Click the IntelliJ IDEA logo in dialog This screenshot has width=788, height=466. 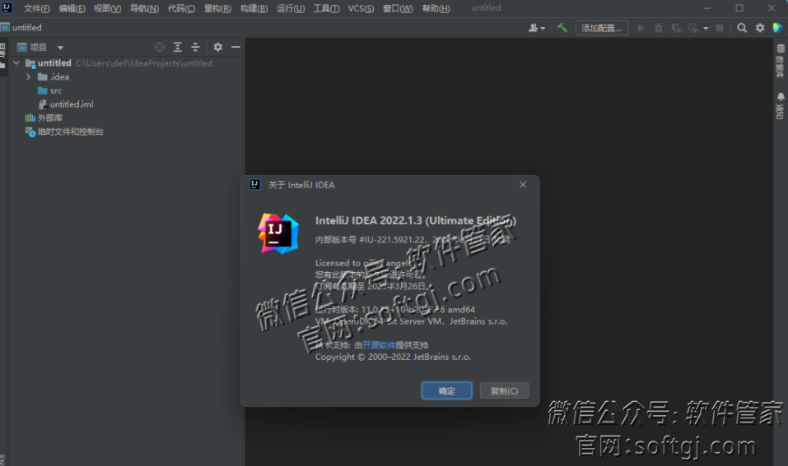point(278,233)
